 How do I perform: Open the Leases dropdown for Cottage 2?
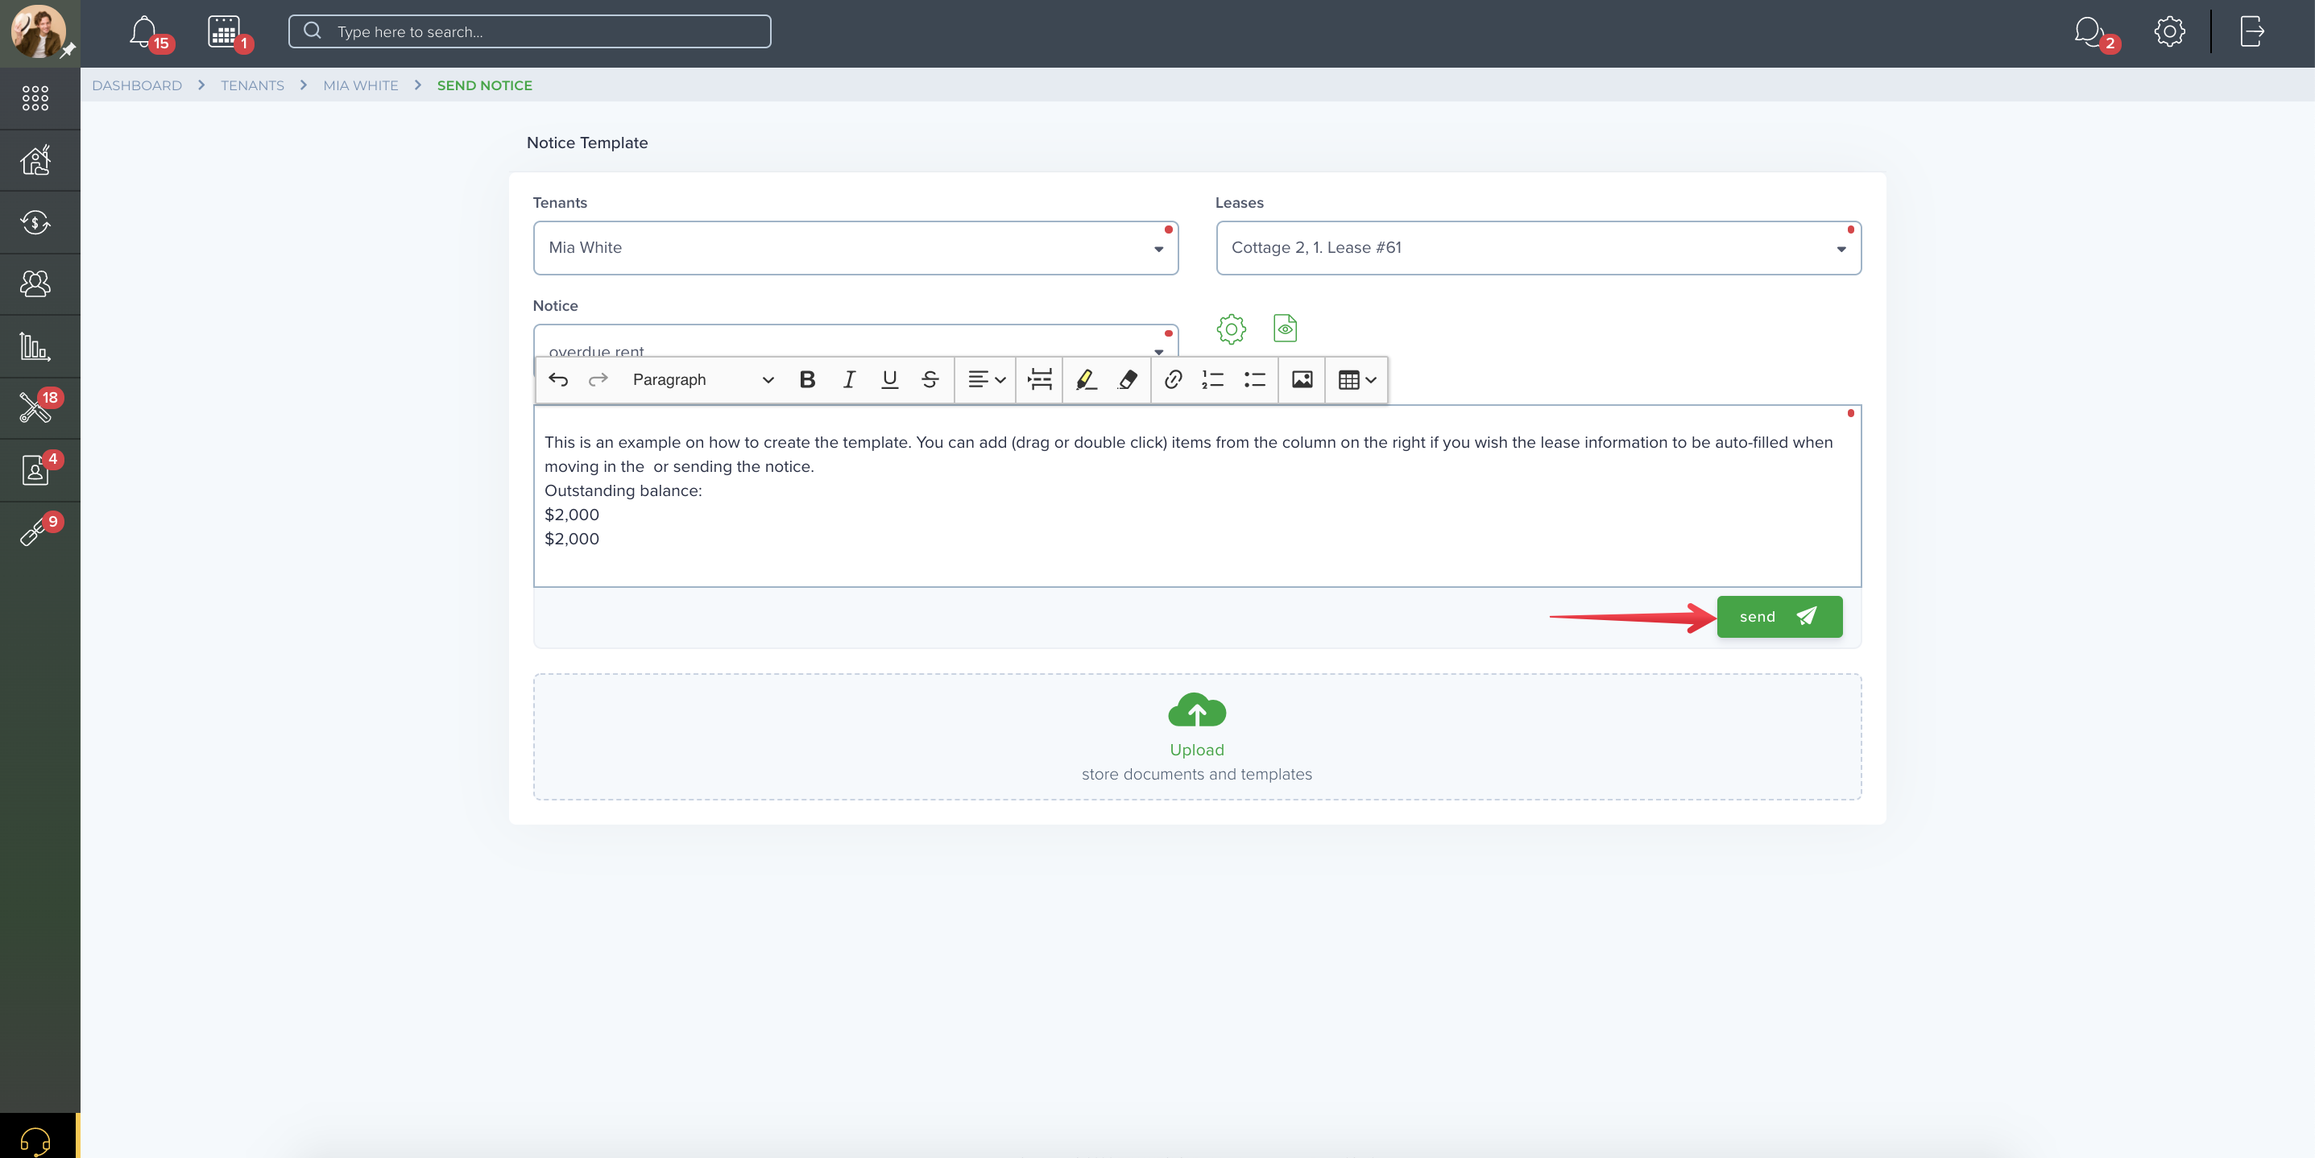(1539, 248)
